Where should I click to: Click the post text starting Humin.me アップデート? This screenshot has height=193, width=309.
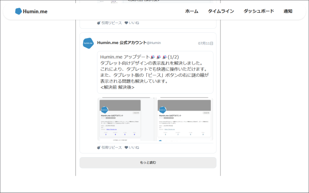point(155,72)
